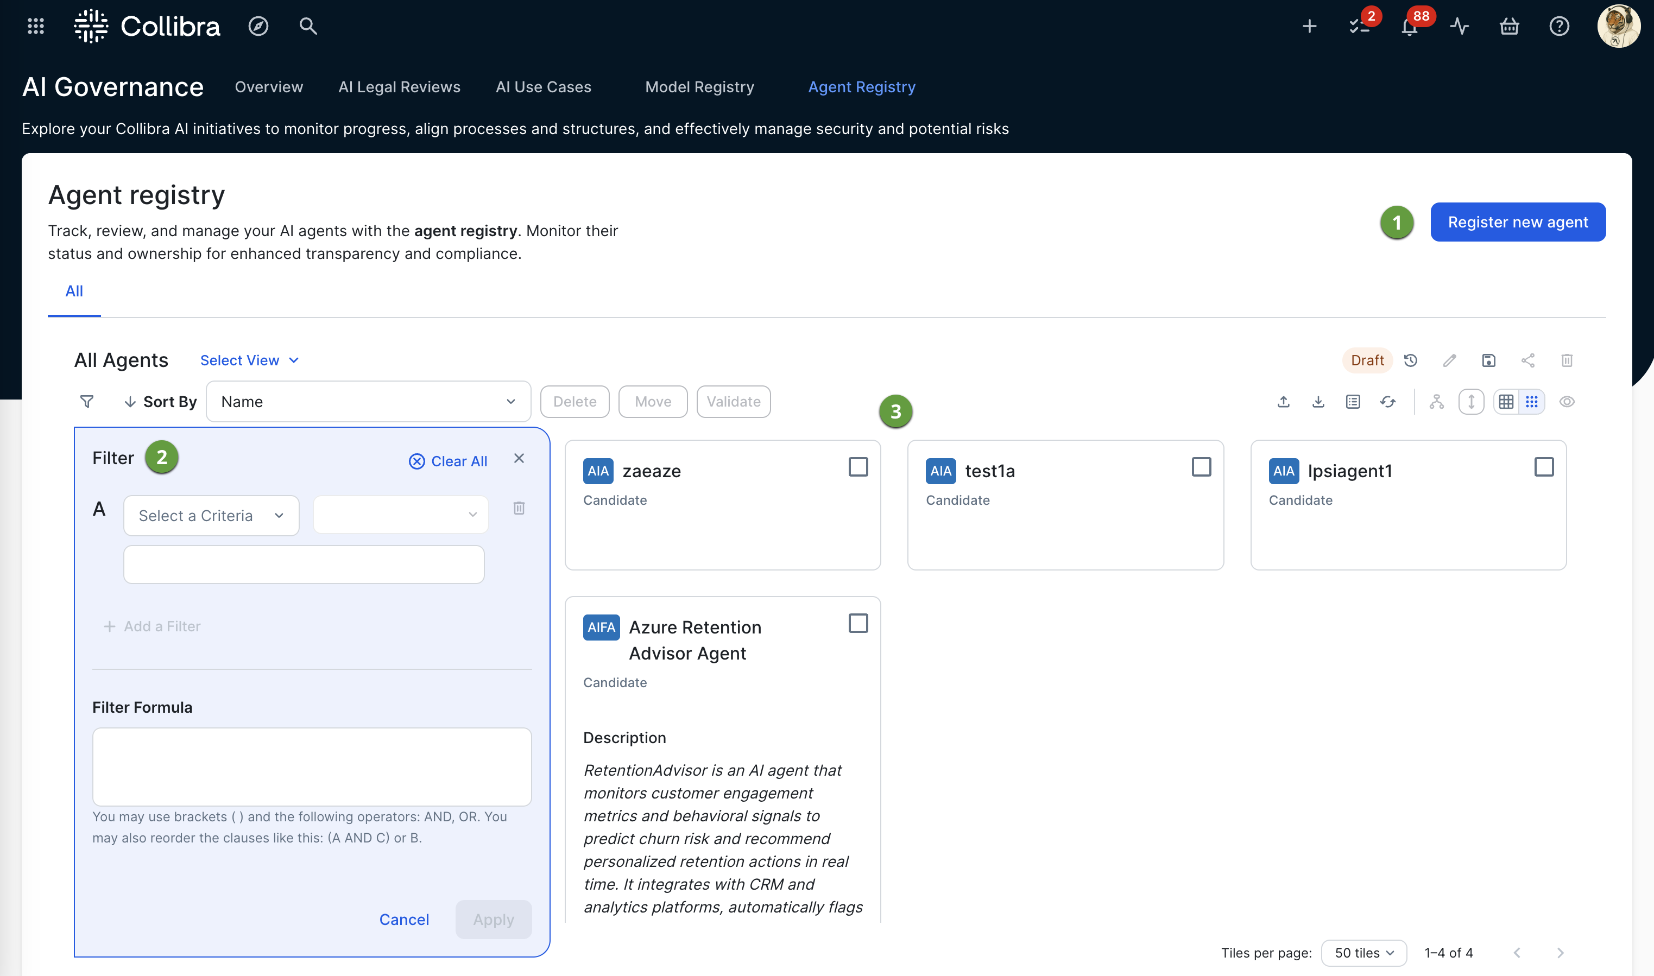Open the data basket icon

coord(1509,26)
